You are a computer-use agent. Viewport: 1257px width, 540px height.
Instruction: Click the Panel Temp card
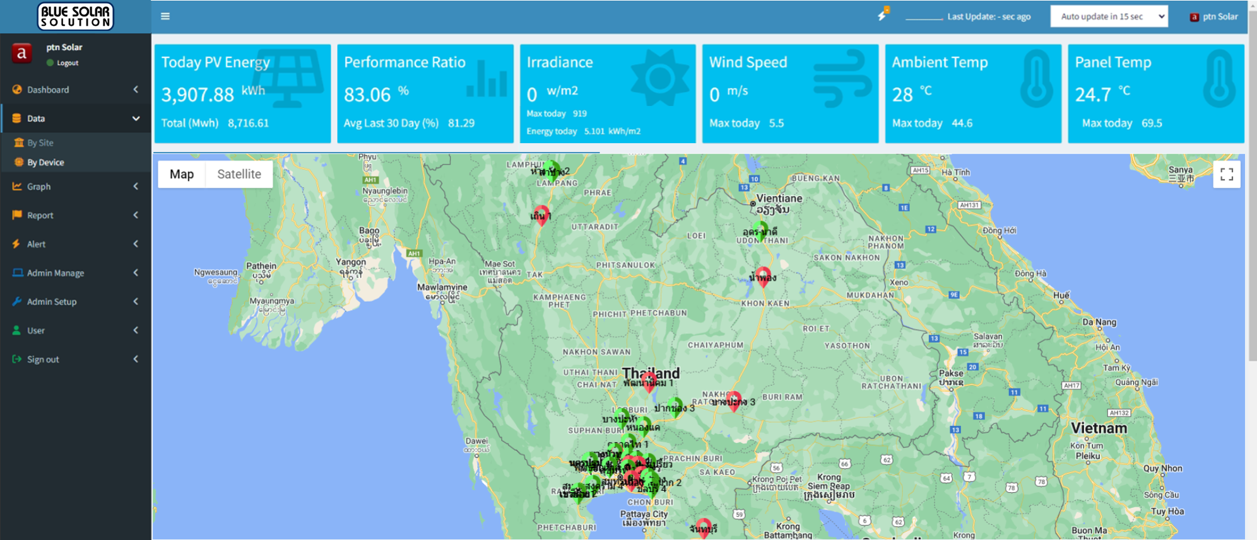click(x=1156, y=93)
